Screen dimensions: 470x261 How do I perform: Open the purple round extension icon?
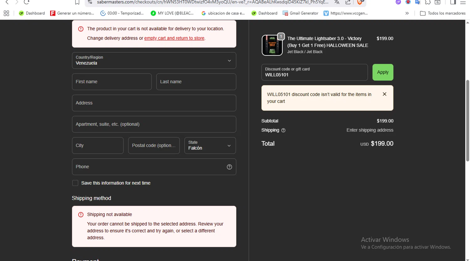pos(398,2)
